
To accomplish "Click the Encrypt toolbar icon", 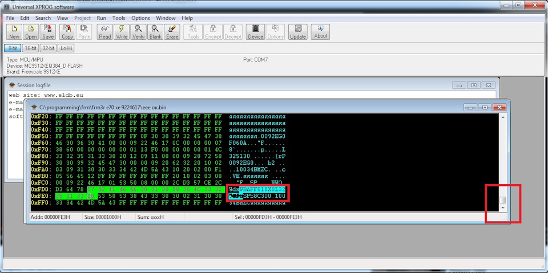I will (213, 32).
